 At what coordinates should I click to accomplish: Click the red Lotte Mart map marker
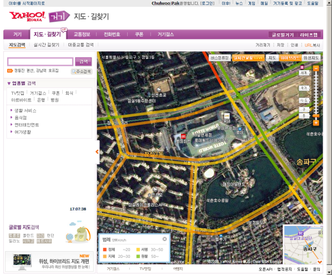[183, 136]
